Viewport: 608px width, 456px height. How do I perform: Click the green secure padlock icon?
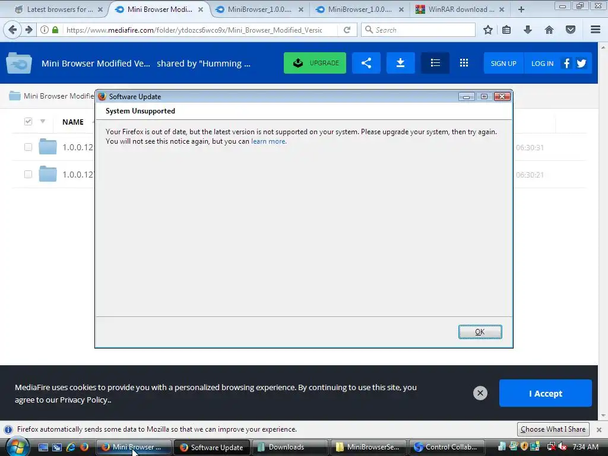pyautogui.click(x=55, y=30)
